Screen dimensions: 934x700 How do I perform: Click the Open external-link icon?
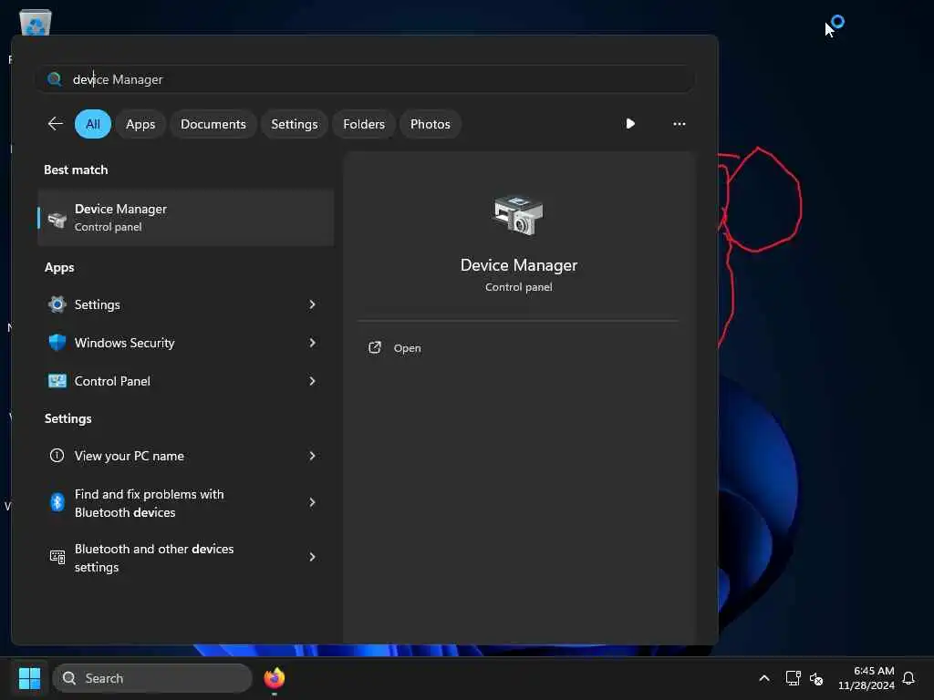coord(375,347)
